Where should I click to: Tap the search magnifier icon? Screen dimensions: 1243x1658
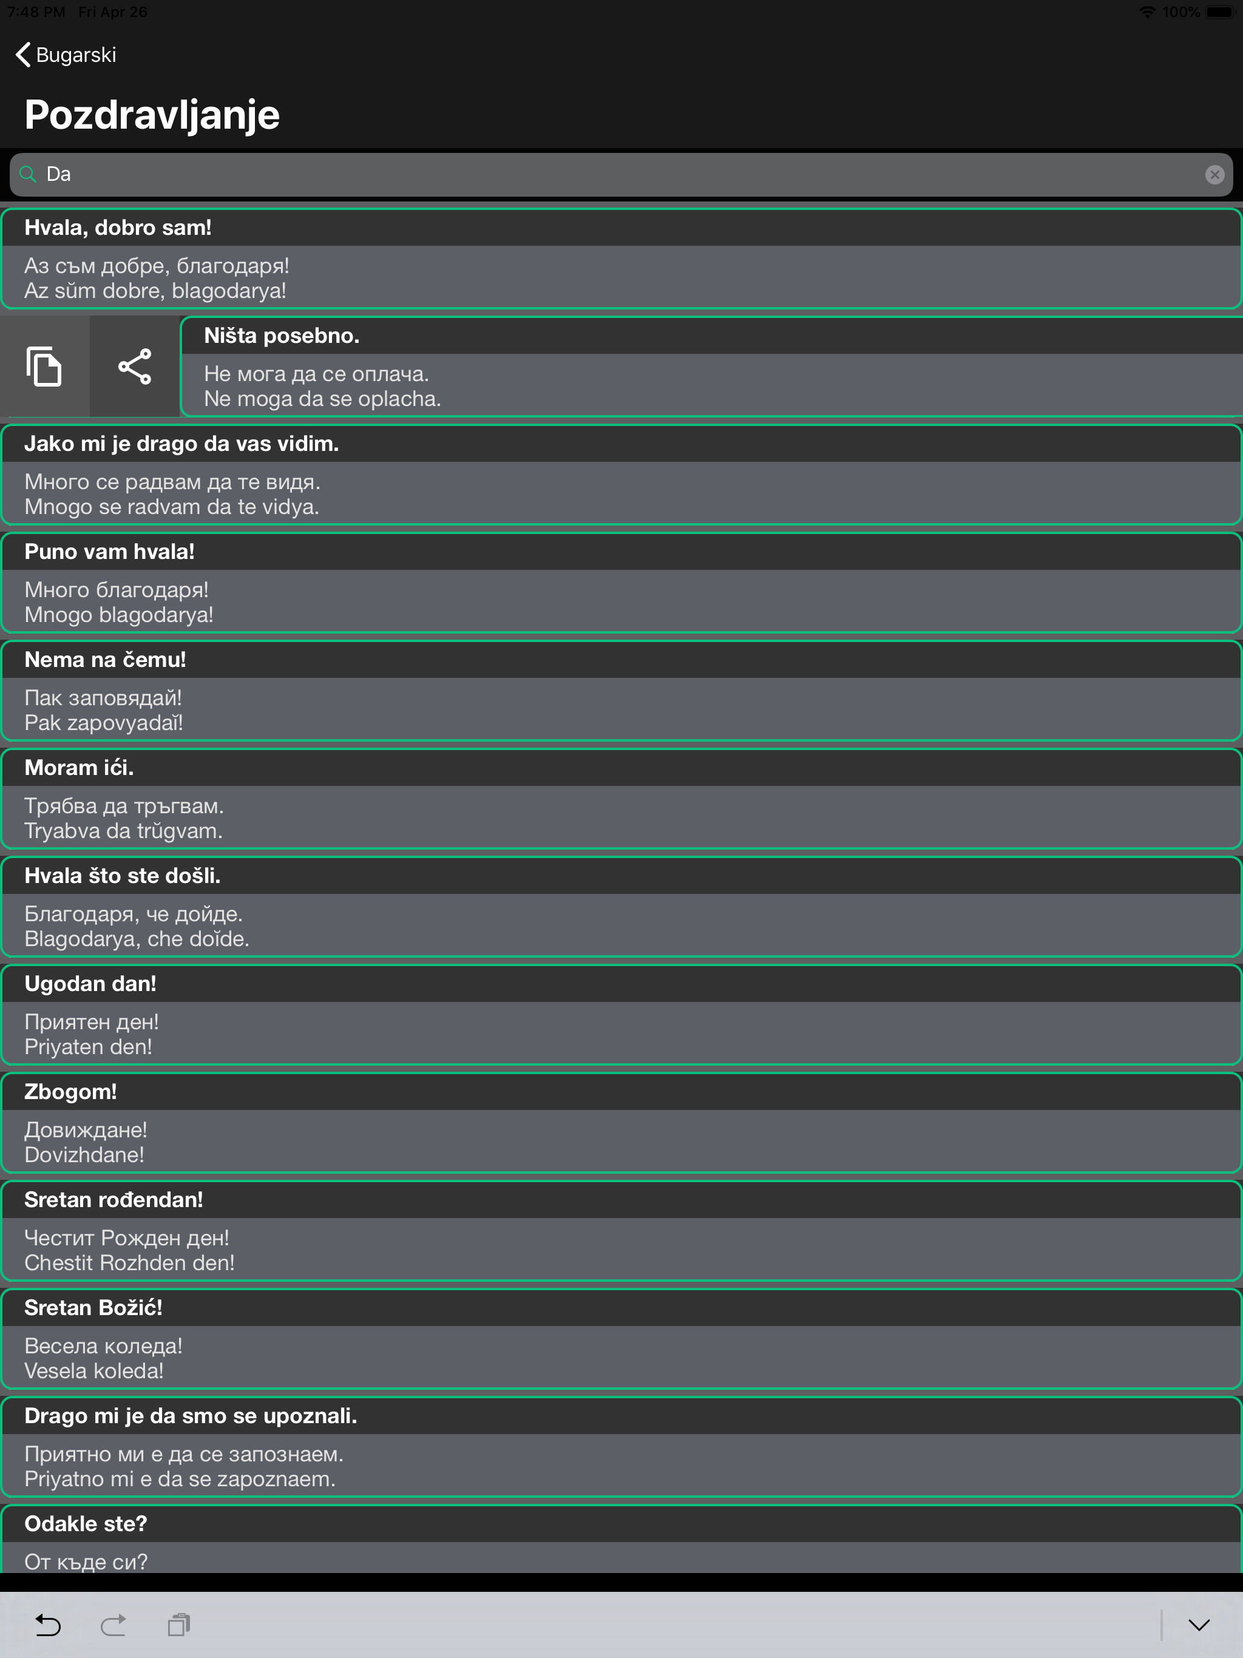28,174
